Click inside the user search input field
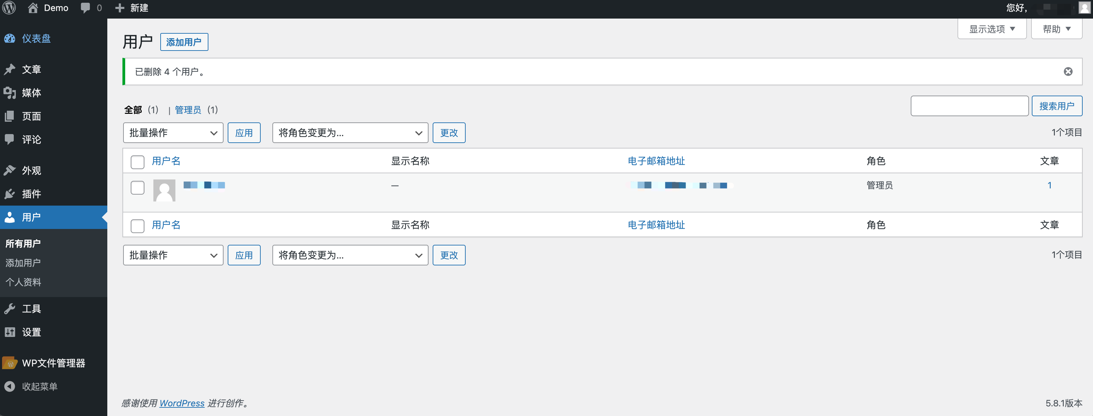The height and width of the screenshot is (416, 1093). point(970,106)
